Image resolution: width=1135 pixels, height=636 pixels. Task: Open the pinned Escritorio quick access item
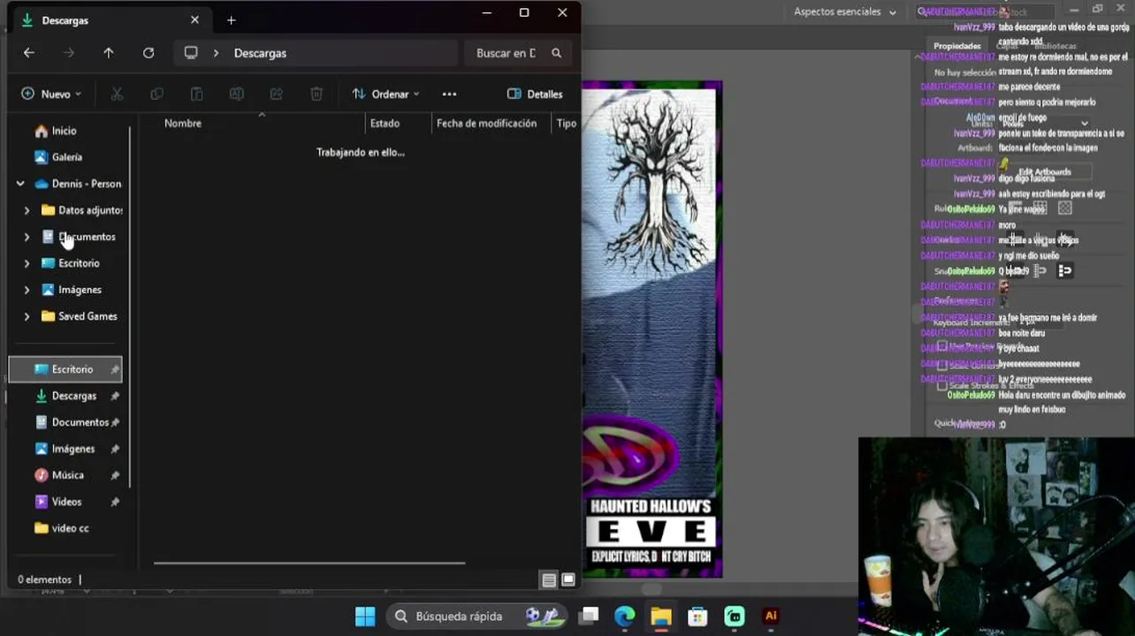(65, 369)
